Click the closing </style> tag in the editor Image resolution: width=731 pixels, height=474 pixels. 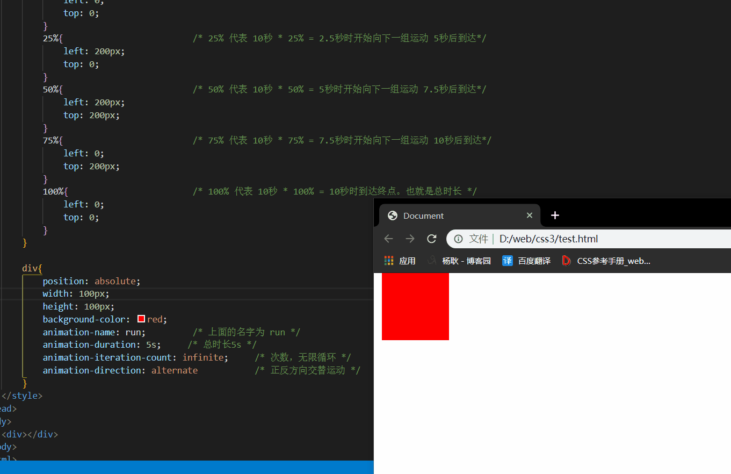22,396
